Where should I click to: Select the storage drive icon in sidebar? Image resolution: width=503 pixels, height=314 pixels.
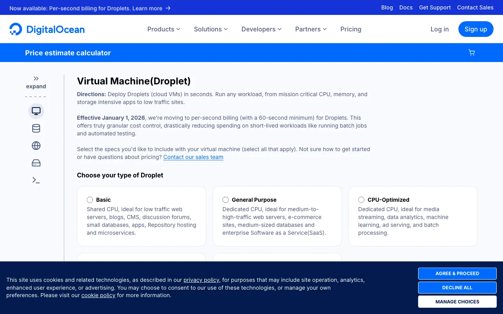pyautogui.click(x=36, y=163)
